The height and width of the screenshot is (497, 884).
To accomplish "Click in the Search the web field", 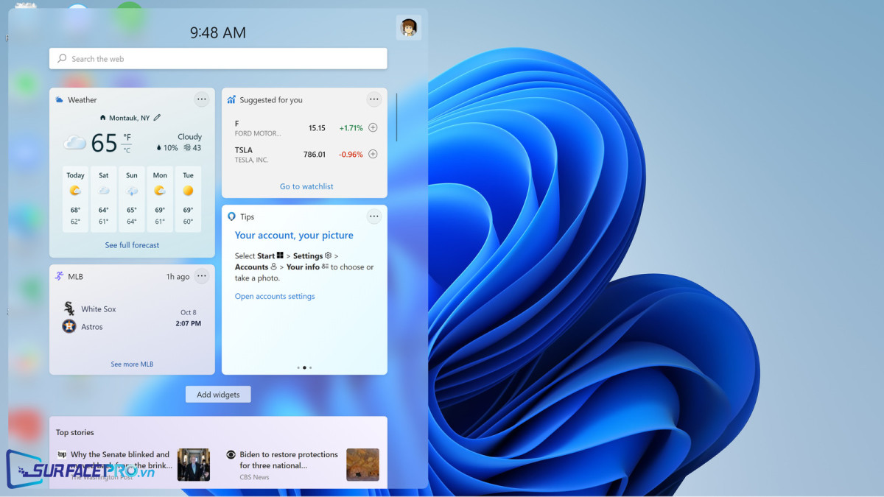I will pyautogui.click(x=218, y=59).
